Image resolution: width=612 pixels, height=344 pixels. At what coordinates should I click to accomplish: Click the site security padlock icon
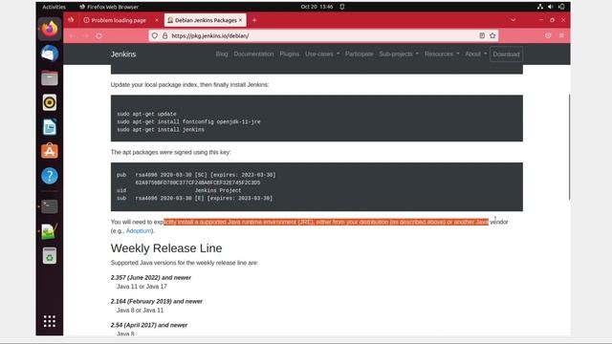(x=165, y=35)
